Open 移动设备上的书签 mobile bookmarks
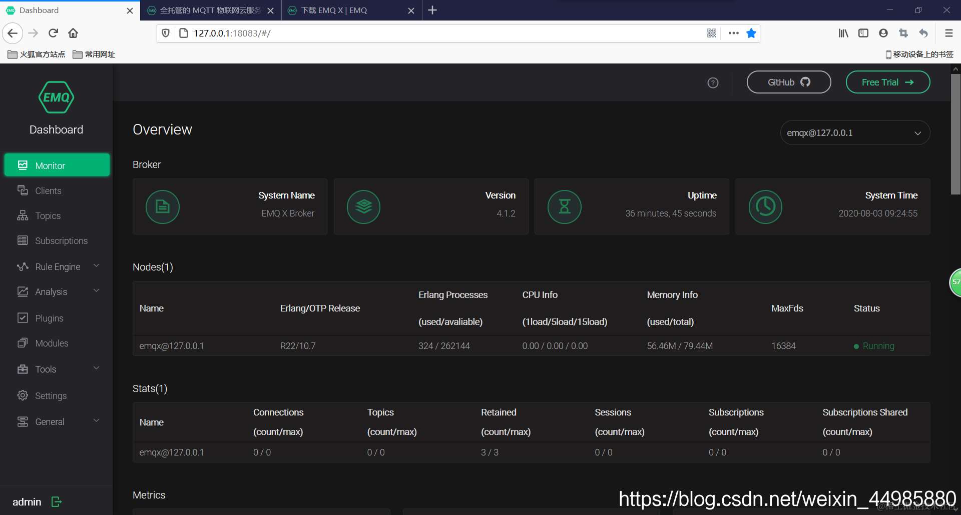 (919, 54)
